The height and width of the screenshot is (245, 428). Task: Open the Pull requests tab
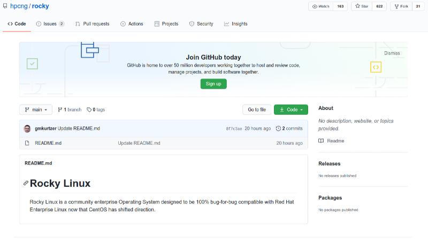[93, 24]
